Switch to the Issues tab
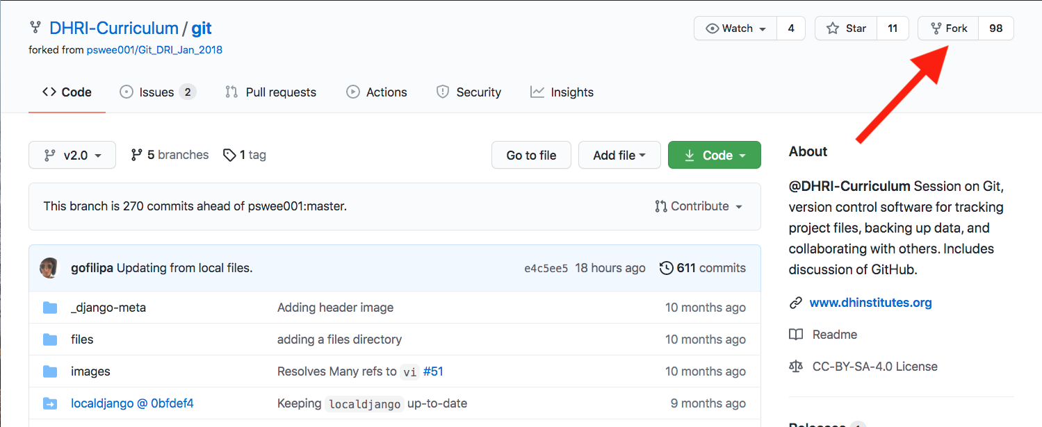This screenshot has width=1042, height=427. pos(158,92)
